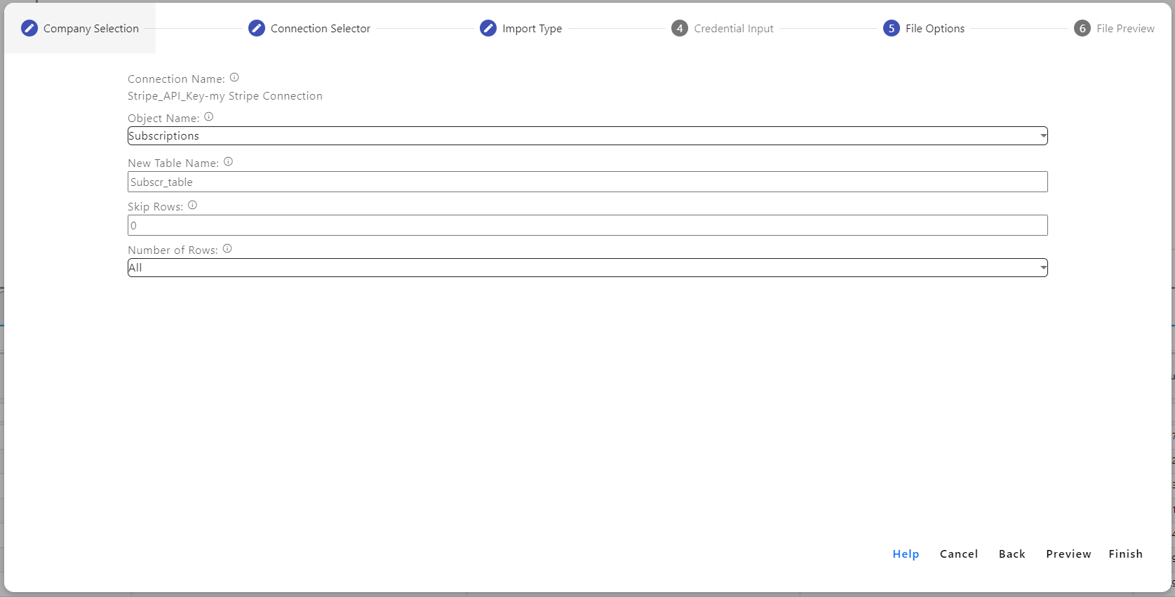Screen dimensions: 1175x597
Task: Click info icon beside Number of Rows
Action: click(x=227, y=249)
